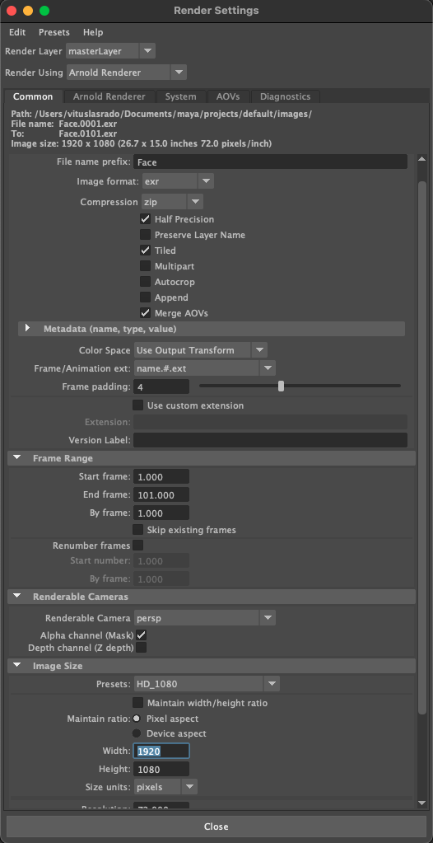Open the Compression zip dropdown

click(172, 202)
